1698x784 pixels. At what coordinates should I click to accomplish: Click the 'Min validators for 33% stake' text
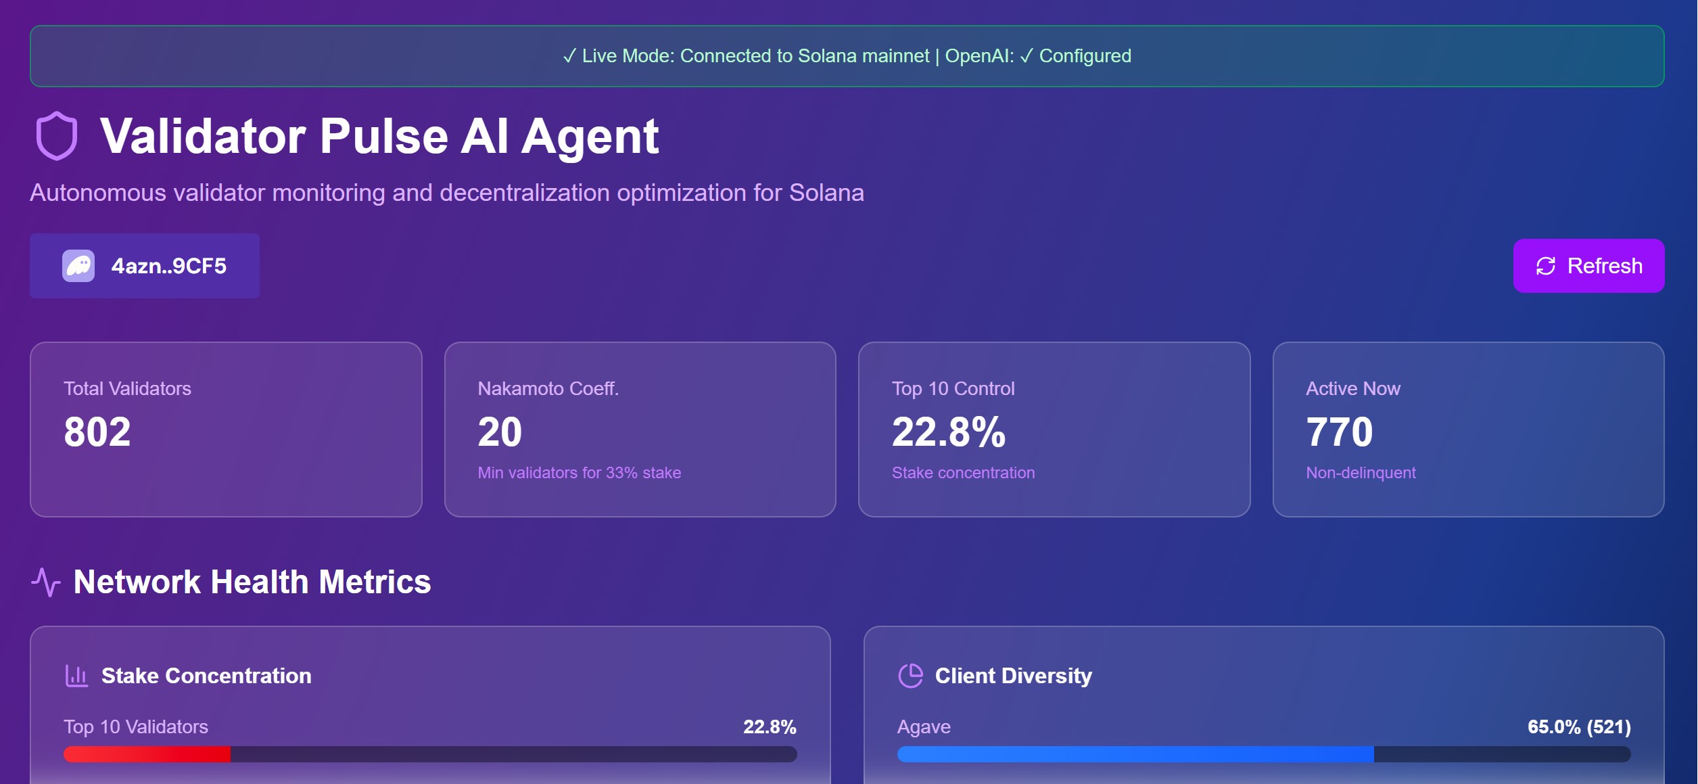(579, 473)
